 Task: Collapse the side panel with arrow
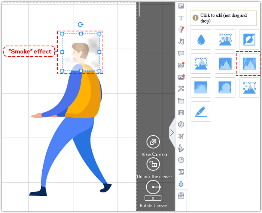172,133
